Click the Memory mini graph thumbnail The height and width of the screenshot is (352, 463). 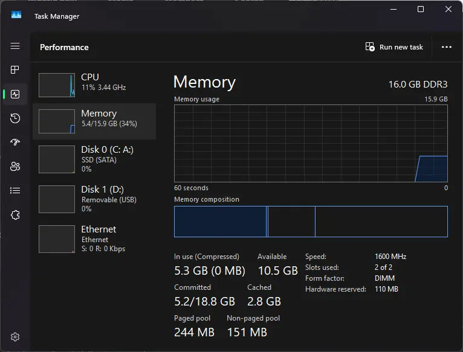coord(57,121)
